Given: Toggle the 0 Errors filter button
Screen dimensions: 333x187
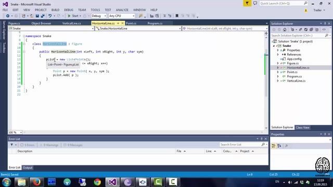Looking at the screenshot, I should click(x=28, y=145).
